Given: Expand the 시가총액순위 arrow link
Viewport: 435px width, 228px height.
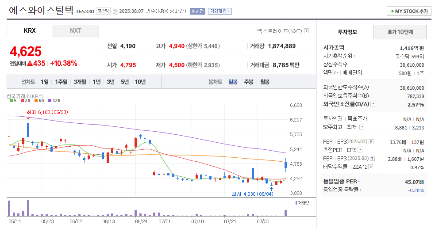Looking at the screenshot, I should [355, 56].
